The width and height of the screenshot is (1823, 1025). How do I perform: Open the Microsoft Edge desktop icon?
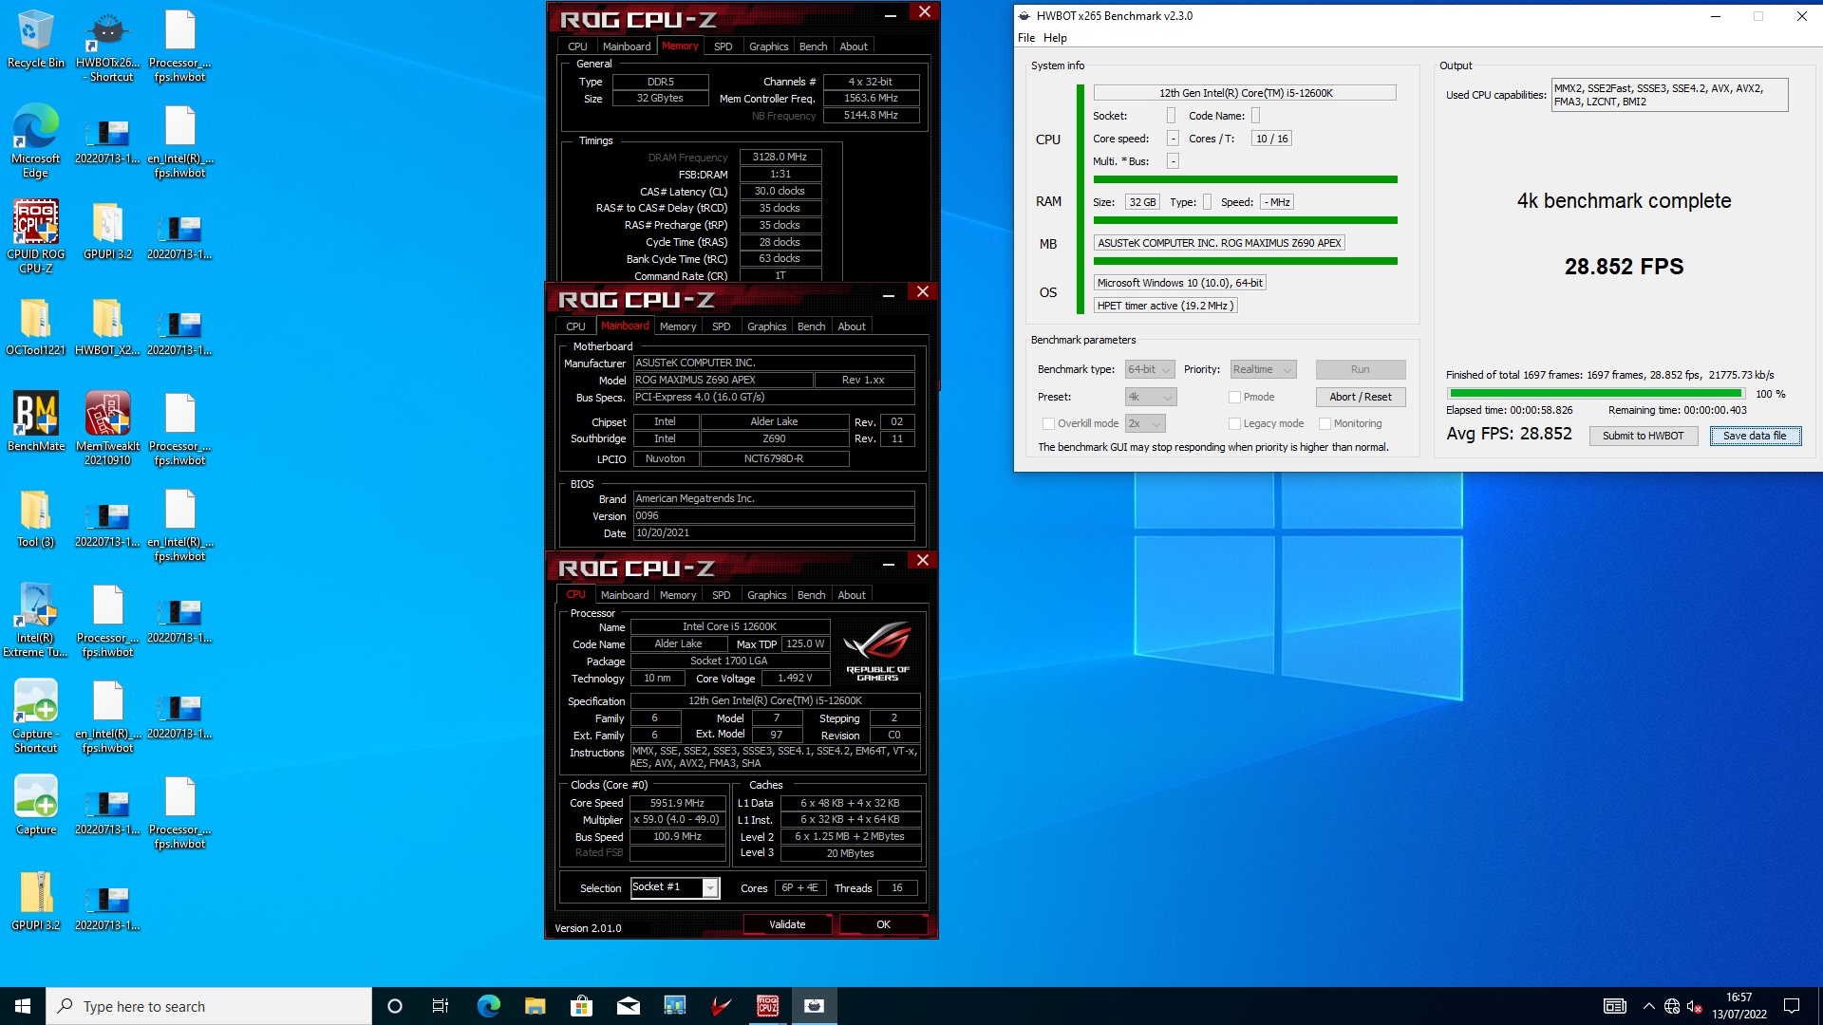pos(35,140)
